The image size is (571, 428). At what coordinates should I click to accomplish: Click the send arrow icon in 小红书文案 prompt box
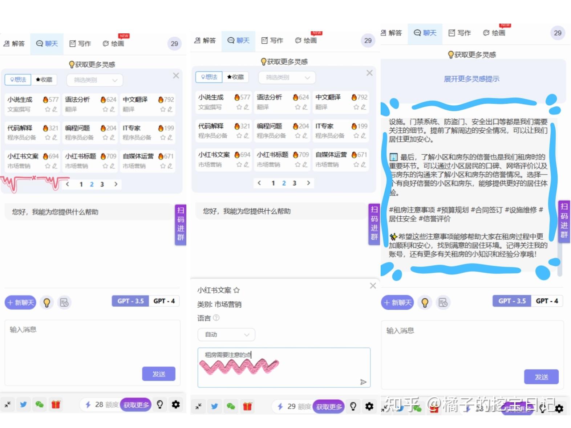coord(363,382)
